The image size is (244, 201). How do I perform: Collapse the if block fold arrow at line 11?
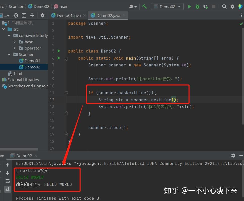coord(66,93)
